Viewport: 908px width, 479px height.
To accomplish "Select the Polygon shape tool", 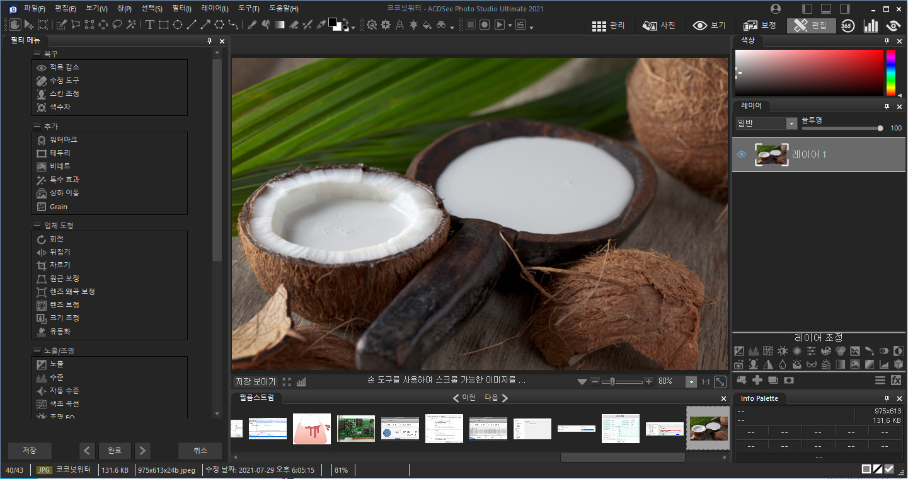I will [219, 25].
